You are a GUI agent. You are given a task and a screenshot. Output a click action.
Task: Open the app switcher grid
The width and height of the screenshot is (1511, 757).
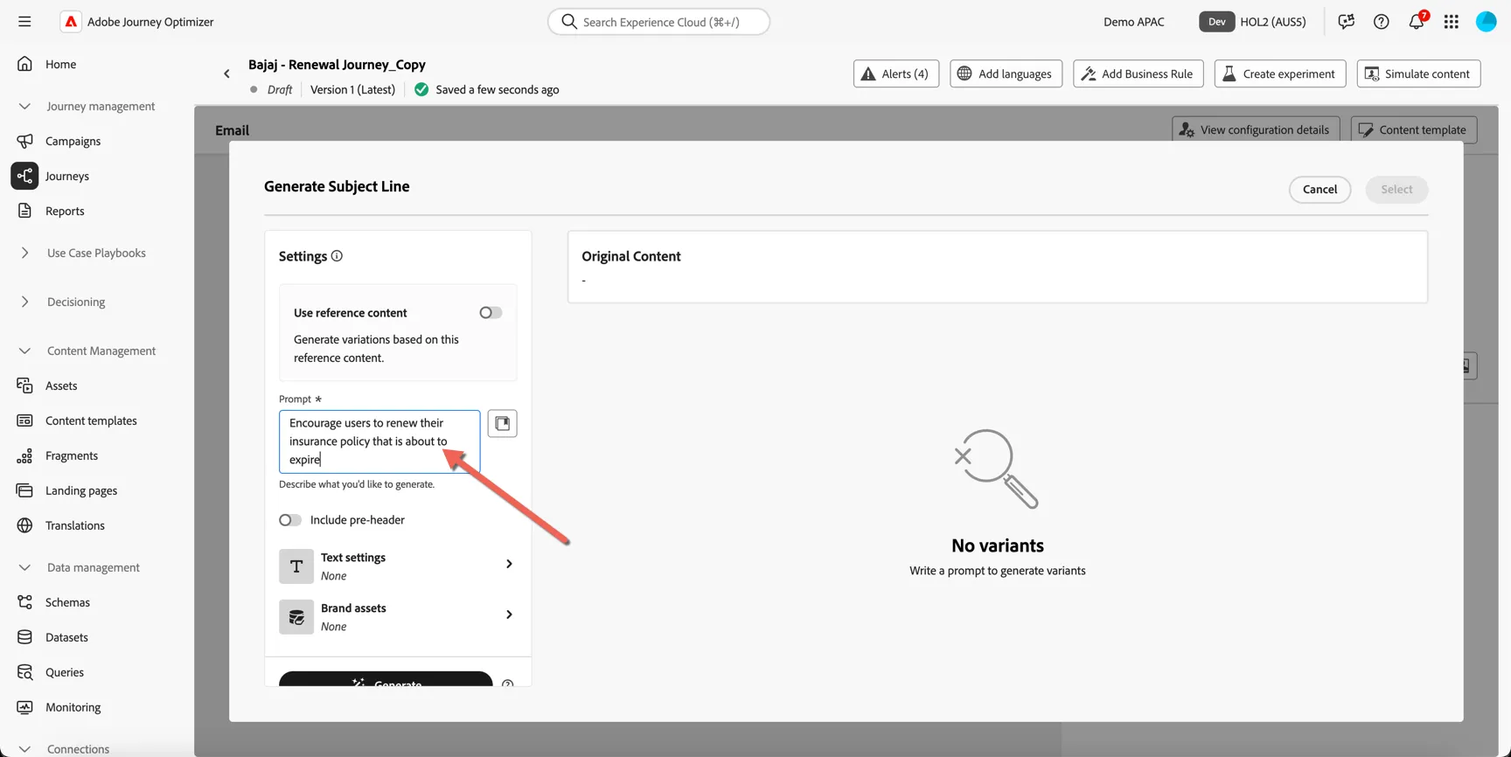coord(1452,22)
